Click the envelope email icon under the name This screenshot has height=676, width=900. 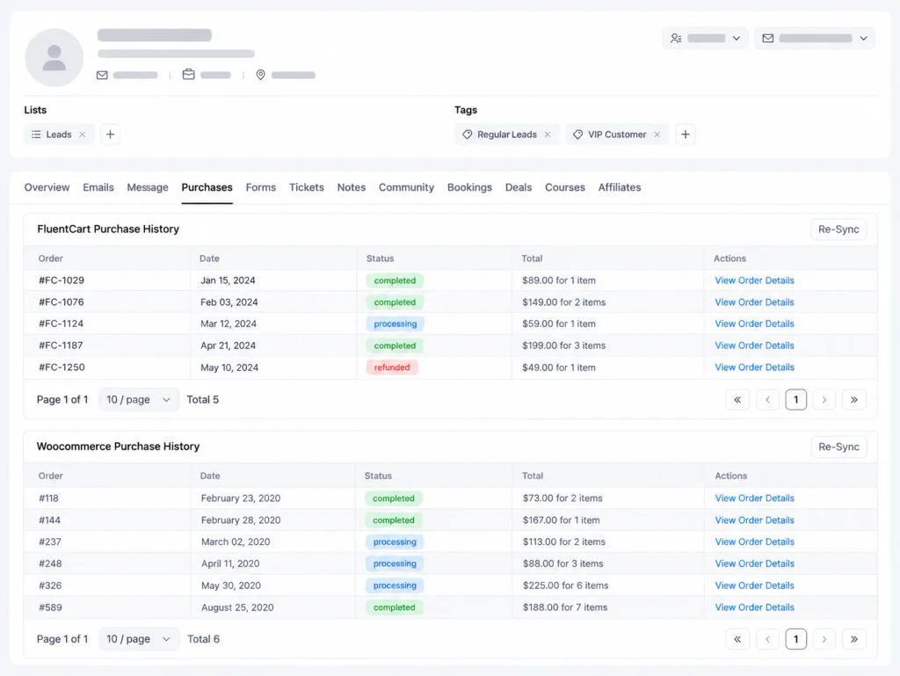tap(102, 76)
